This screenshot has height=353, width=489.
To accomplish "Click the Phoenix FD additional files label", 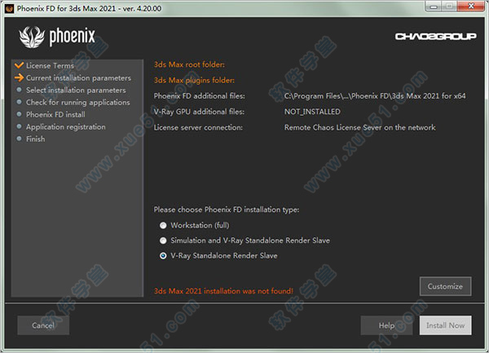I will (200, 96).
